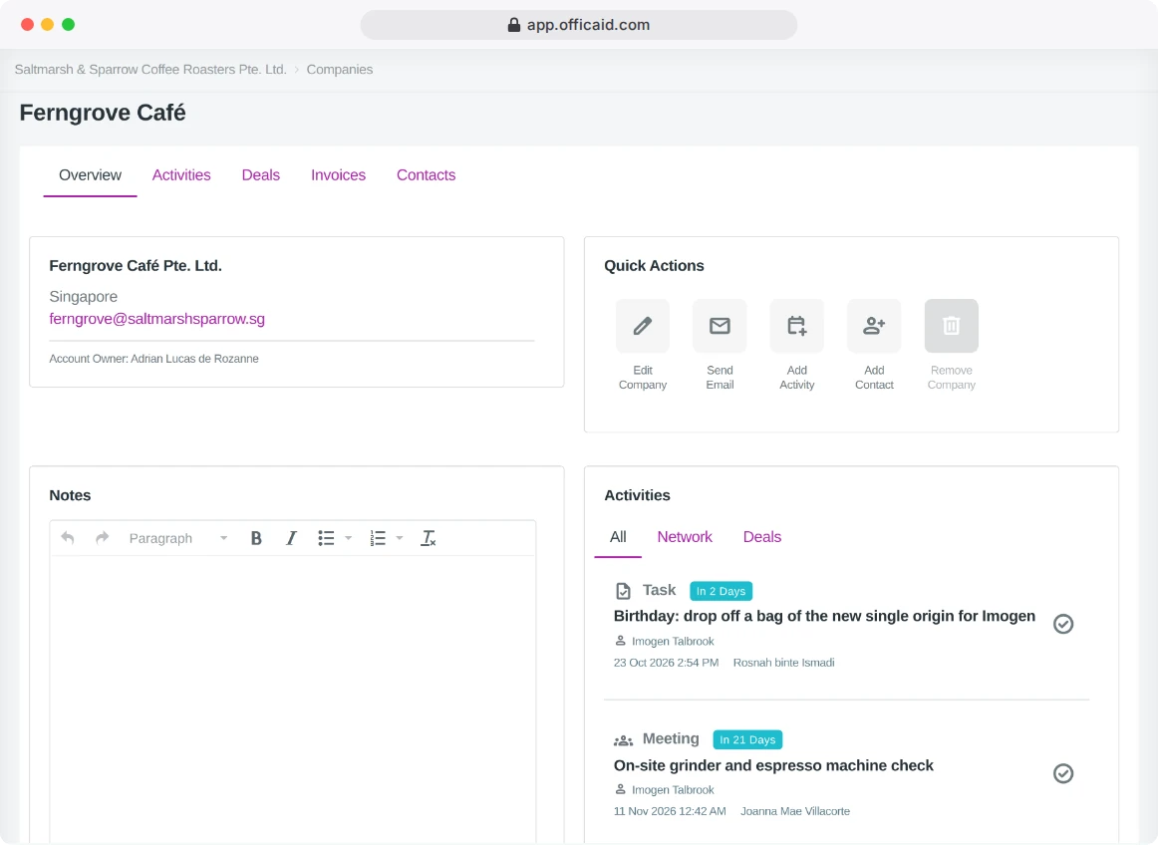Expand the numbered list options arrow
Viewport: 1158px width, 845px height.
(400, 538)
